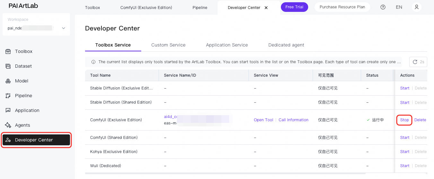Click the 可见范围 column header
Viewport: 434px width, 179px height.
point(326,75)
